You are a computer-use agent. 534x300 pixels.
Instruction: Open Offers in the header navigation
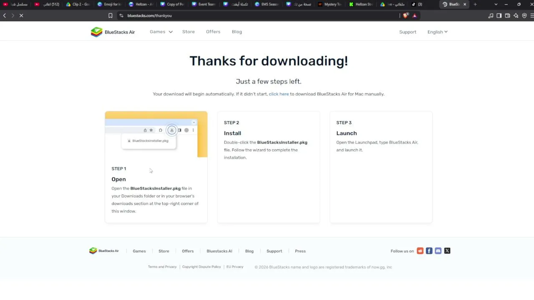pos(213,32)
